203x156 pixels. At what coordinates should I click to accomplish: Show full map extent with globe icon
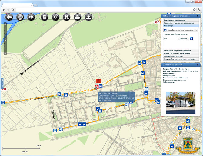[x=20, y=17]
